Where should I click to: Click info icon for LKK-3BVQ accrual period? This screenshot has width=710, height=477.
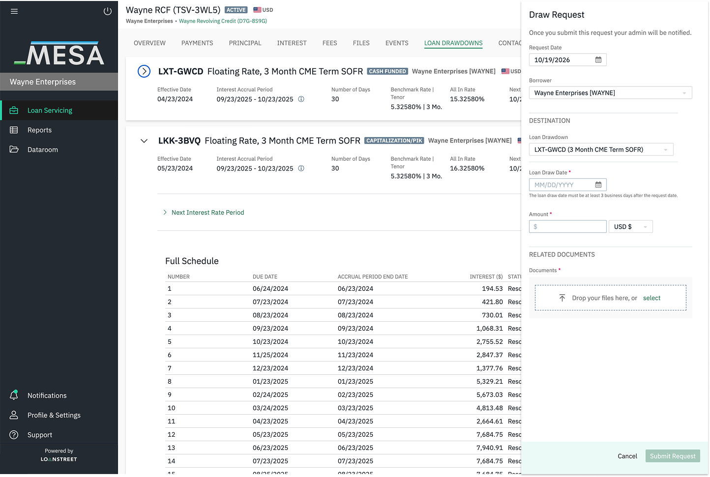(x=301, y=168)
